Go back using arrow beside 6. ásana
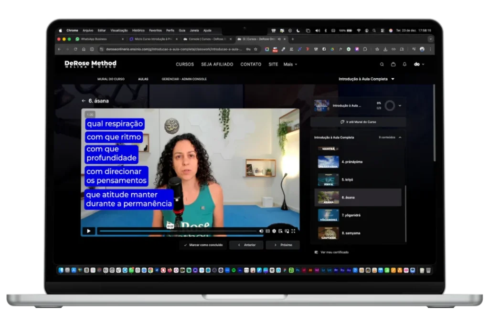Viewport: 489px width, 326px height. pos(83,101)
